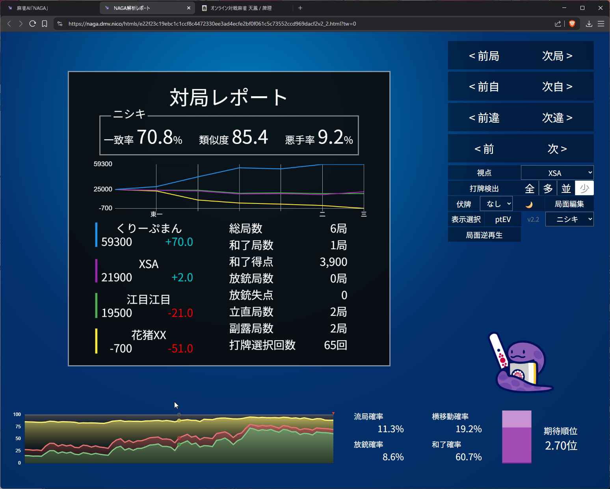
Task: Expand the 伏牌 なし dropdown
Action: [496, 204]
